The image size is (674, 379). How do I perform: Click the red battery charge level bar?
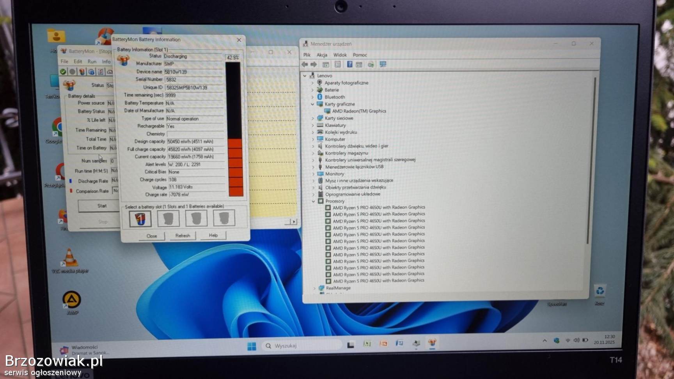point(235,167)
